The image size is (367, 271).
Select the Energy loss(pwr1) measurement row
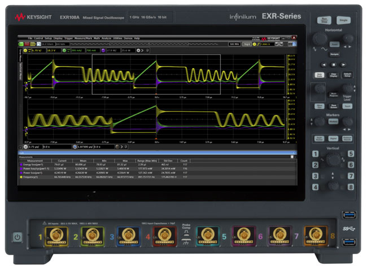click(x=158, y=165)
